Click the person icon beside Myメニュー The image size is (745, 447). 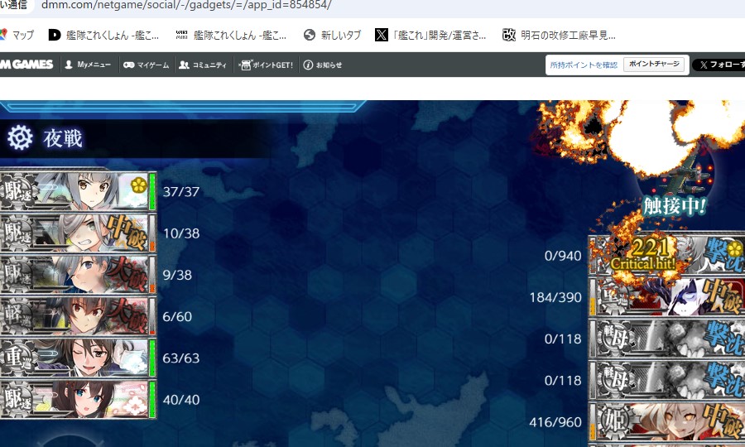[69, 65]
